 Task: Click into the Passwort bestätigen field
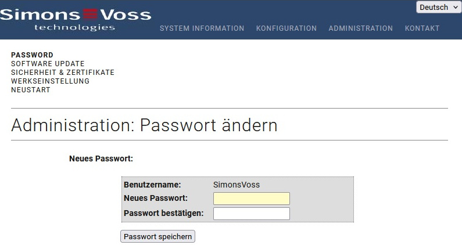252,214
